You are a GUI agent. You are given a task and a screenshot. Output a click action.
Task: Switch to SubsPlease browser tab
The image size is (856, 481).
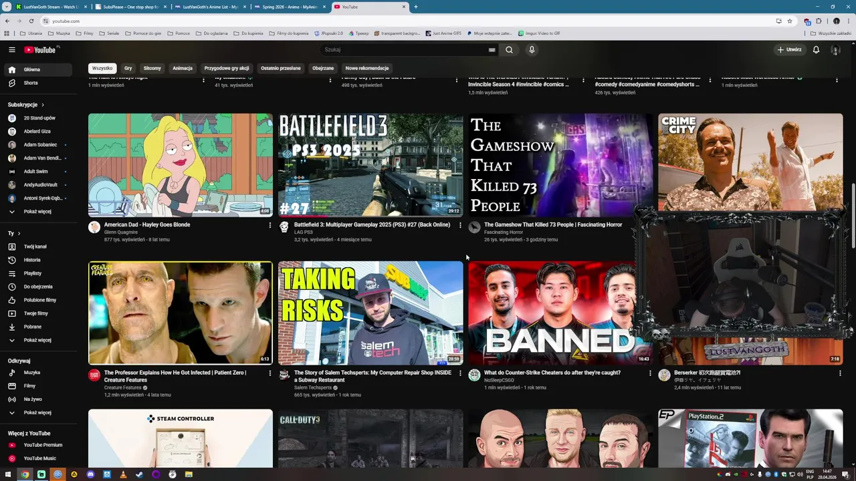[130, 7]
